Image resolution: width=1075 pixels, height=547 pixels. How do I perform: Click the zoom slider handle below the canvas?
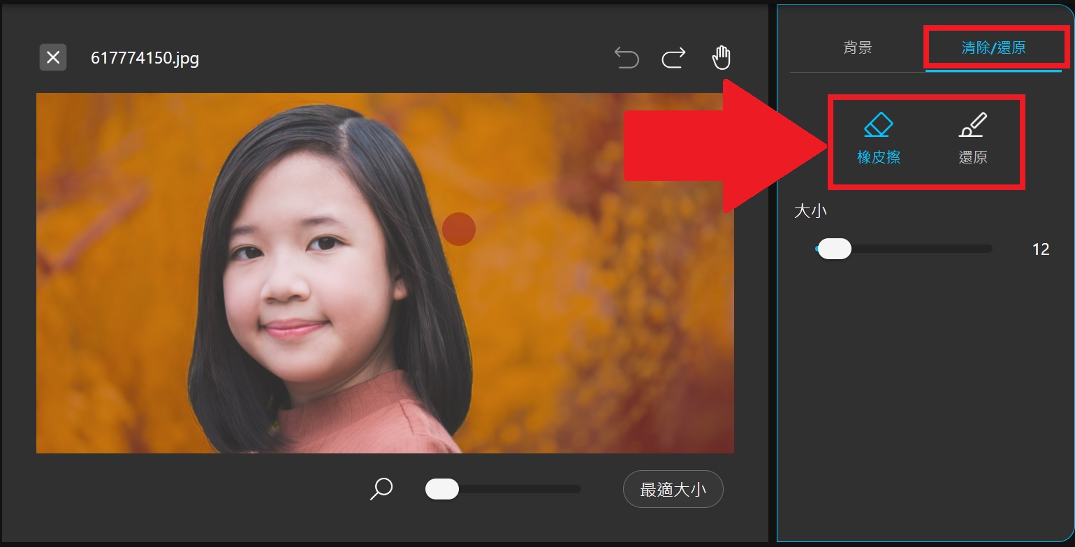pos(441,489)
